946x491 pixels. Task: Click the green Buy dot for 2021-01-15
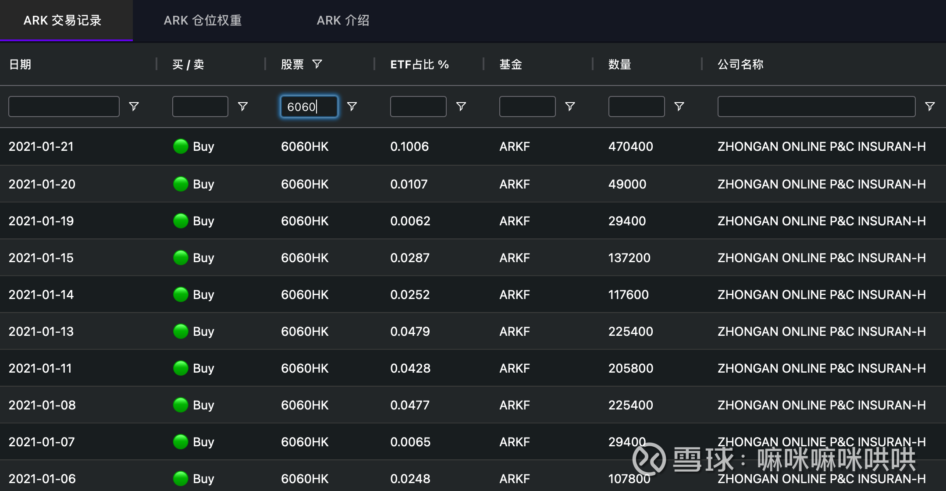181,258
